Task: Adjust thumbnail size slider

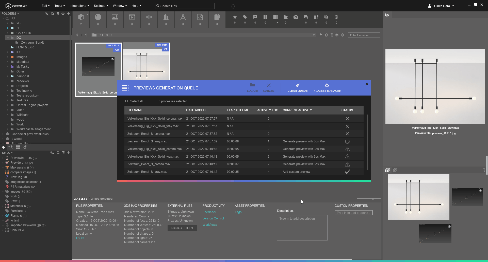Action: tap(373, 199)
